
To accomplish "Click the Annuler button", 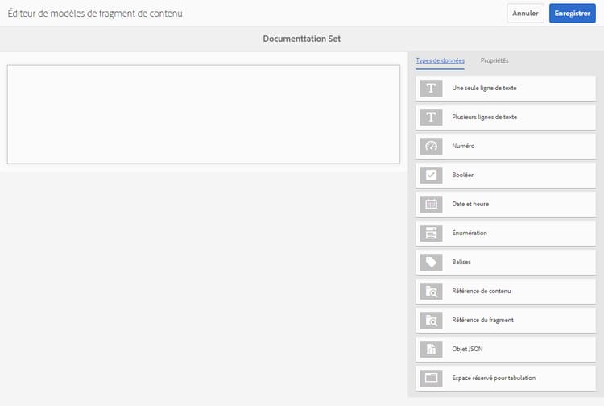I will (525, 14).
